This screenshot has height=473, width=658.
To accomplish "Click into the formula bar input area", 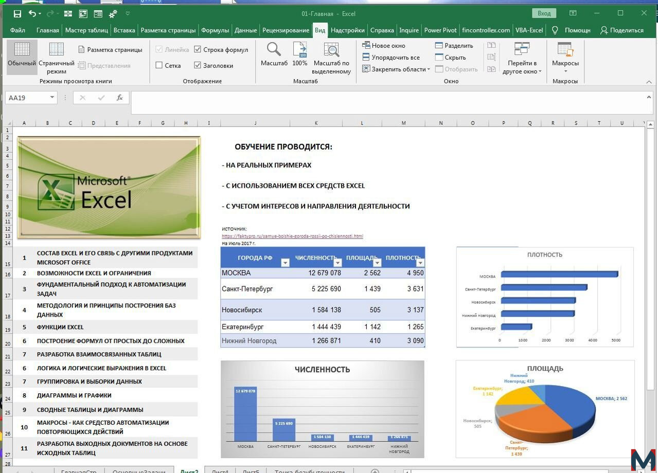I will coord(387,102).
